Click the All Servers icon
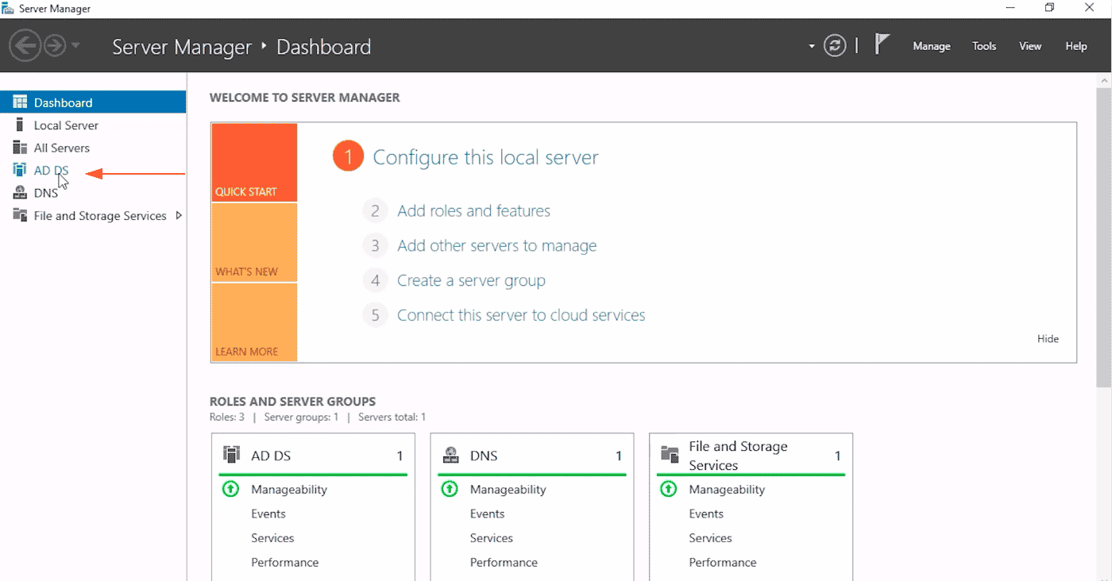The image size is (1112, 581). (19, 147)
